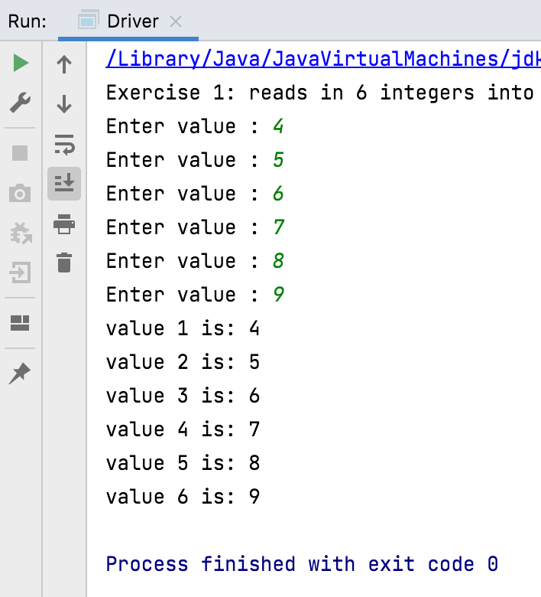
Task: Open the /Library/Java/JavaVirtualMachines path link
Action: (322, 59)
